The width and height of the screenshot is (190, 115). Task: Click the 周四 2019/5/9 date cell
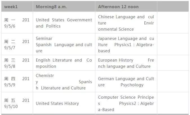click(x=17, y=81)
